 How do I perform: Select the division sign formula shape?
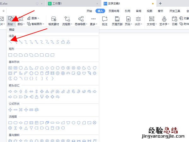pyautogui.click(x=26, y=109)
